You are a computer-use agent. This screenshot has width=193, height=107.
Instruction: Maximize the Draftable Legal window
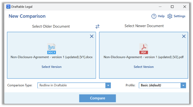coord(172,7)
